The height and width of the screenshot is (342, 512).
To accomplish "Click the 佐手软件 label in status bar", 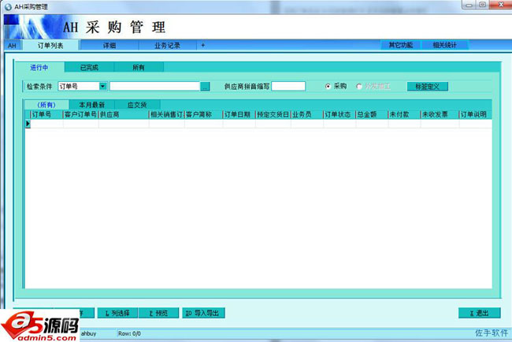I will click(492, 333).
